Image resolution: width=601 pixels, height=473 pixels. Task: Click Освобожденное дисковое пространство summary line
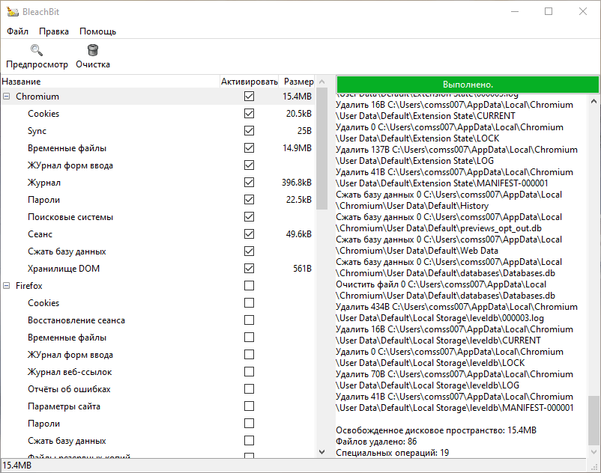click(436, 430)
